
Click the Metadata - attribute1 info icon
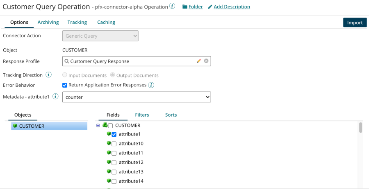point(56,97)
